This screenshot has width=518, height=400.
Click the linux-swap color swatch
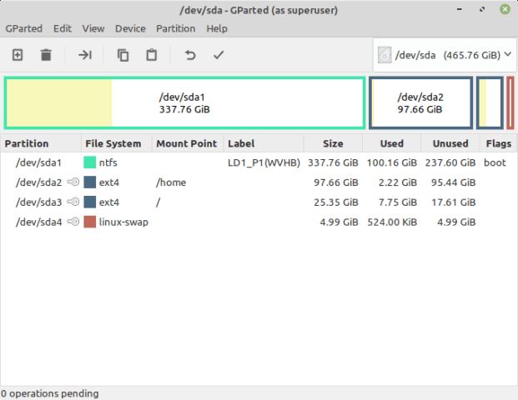90,222
